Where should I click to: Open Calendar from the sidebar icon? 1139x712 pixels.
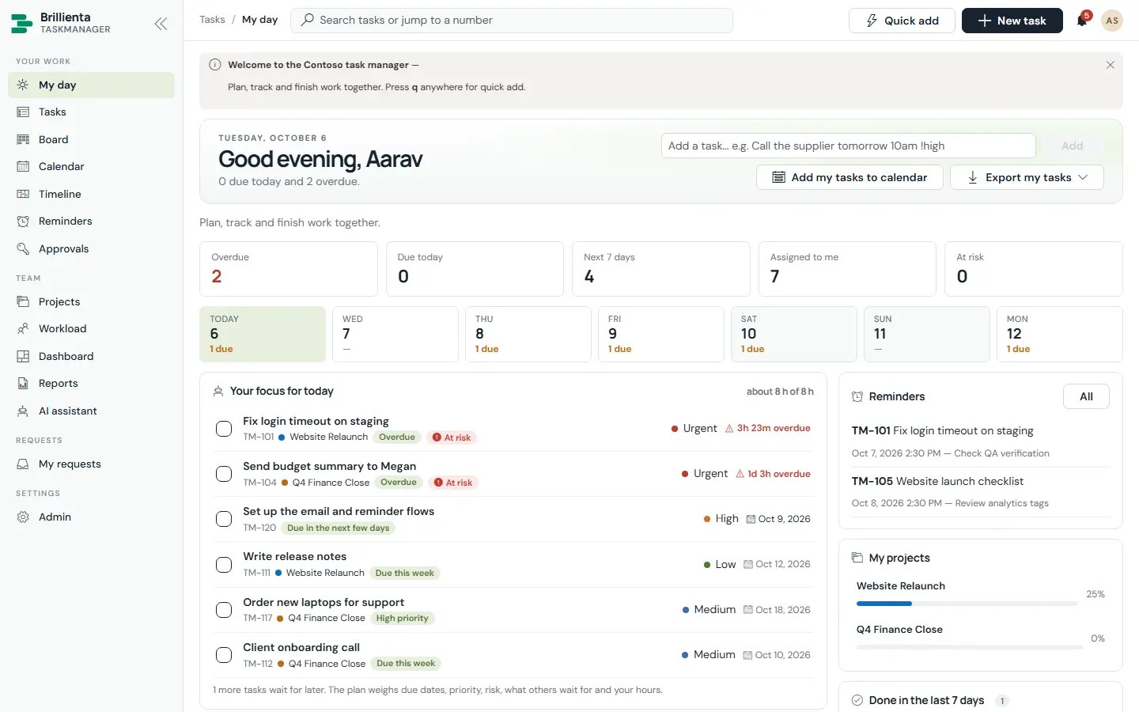coord(23,166)
